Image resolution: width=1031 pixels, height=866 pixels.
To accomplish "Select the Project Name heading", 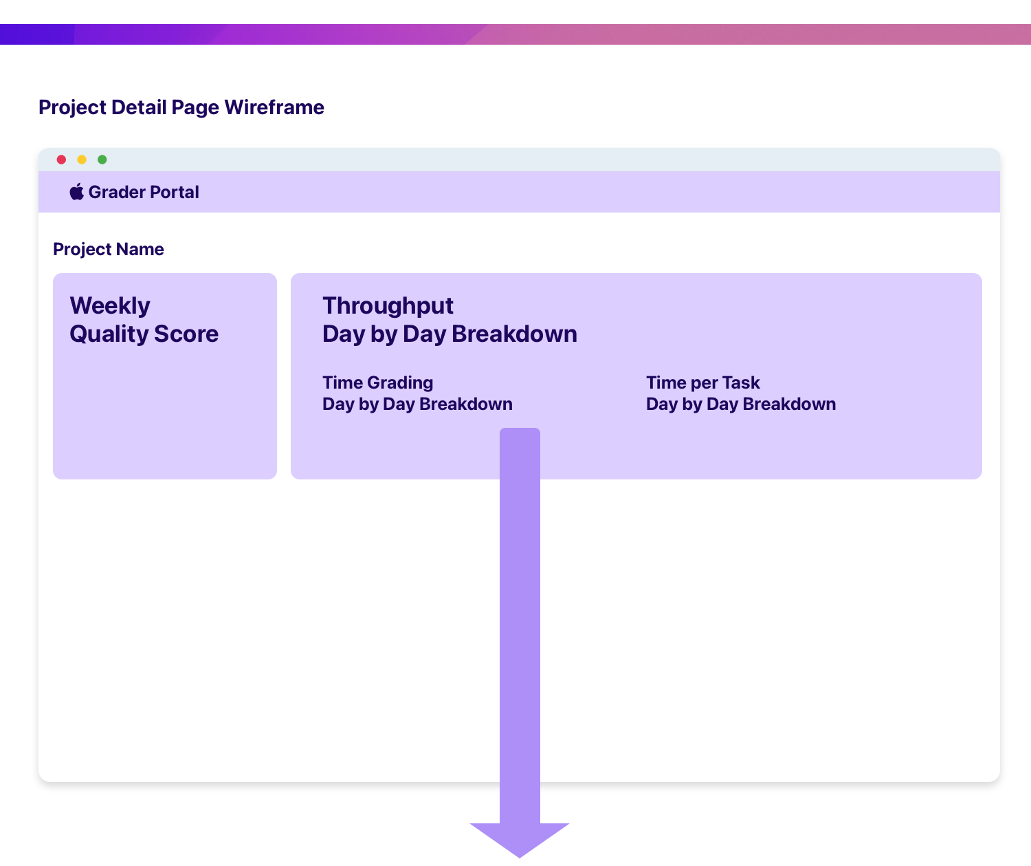I will [109, 249].
